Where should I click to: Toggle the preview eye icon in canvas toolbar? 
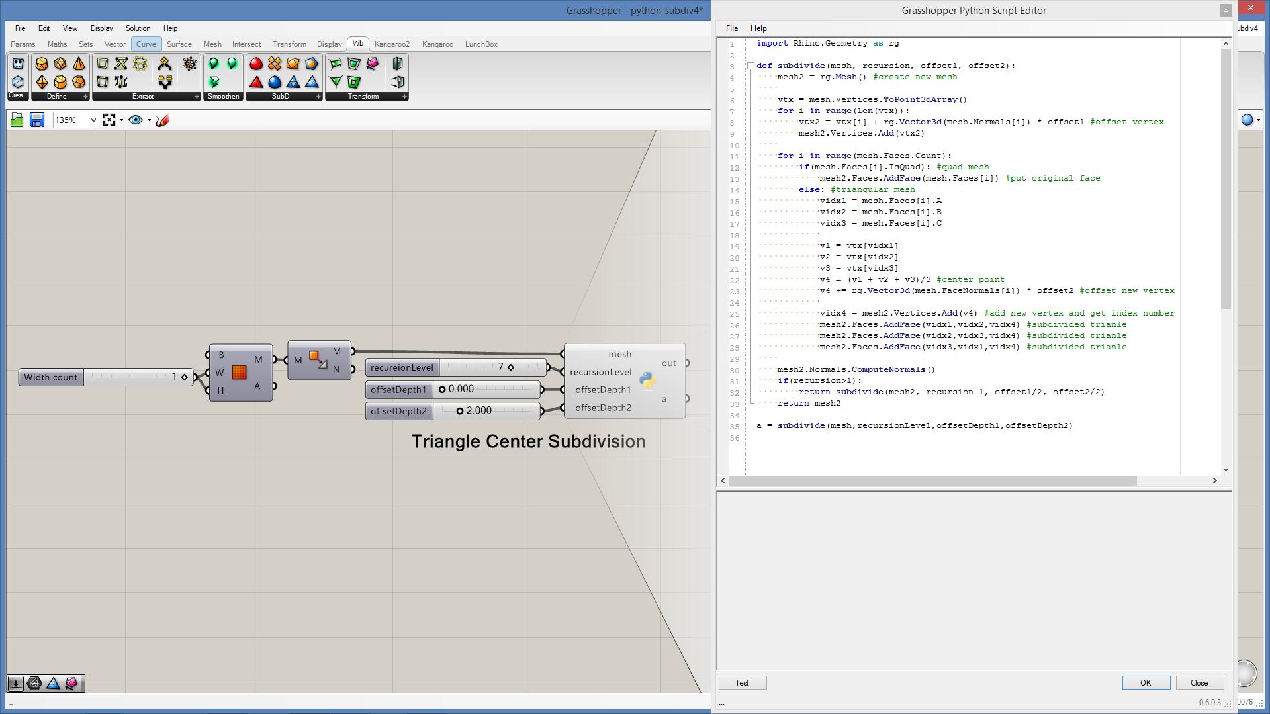tap(136, 120)
